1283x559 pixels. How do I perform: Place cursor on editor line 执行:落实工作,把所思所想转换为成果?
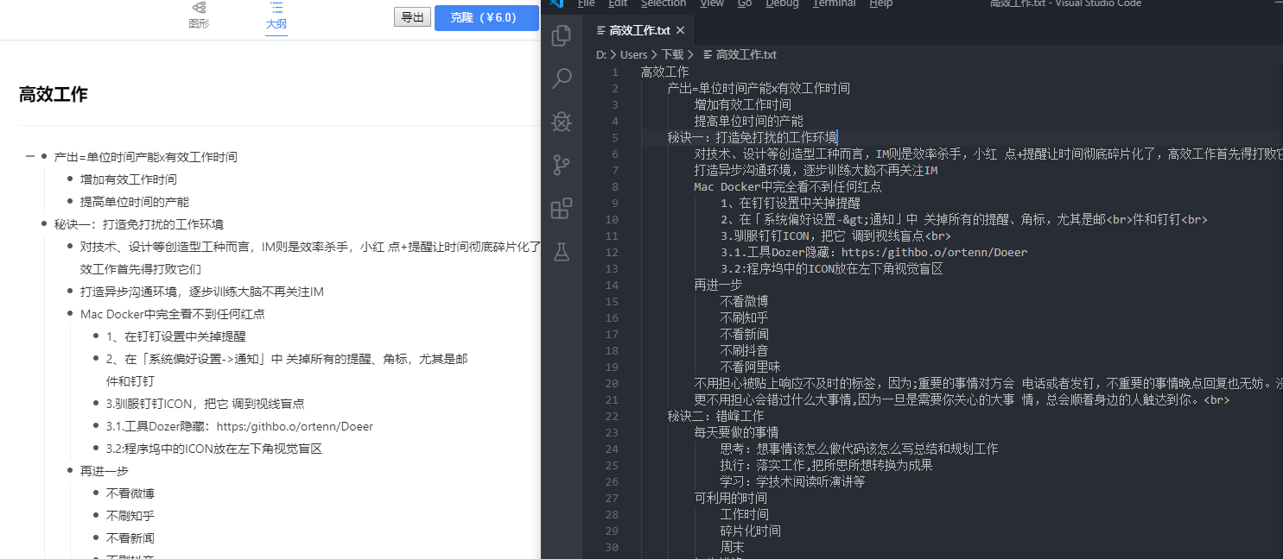pyautogui.click(x=827, y=465)
